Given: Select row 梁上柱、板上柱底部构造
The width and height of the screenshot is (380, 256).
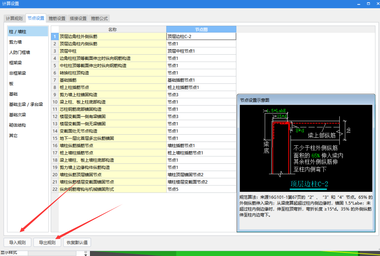Looking at the screenshot, I should coord(112,102).
